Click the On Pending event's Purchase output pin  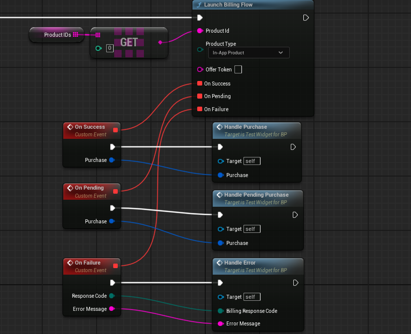[112, 221]
